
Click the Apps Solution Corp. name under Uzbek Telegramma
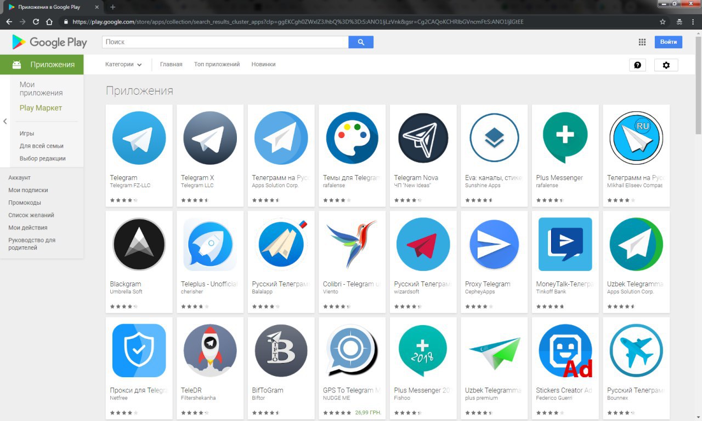tap(630, 292)
